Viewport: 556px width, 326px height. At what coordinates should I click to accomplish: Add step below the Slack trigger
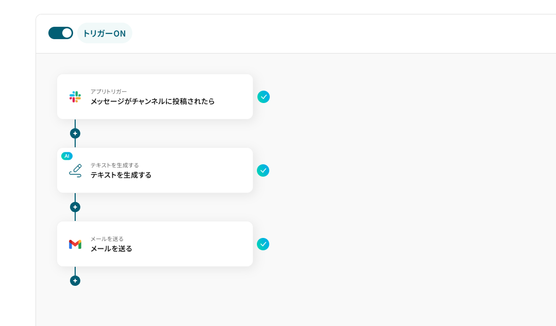[x=75, y=133]
